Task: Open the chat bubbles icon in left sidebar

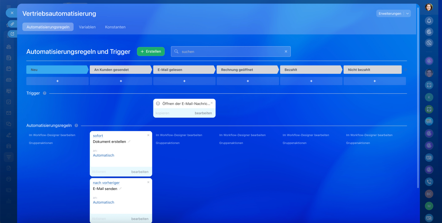Action: coord(9,124)
